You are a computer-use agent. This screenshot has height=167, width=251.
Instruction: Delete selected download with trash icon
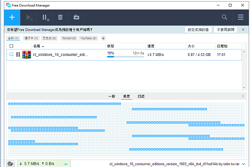click(x=60, y=17)
